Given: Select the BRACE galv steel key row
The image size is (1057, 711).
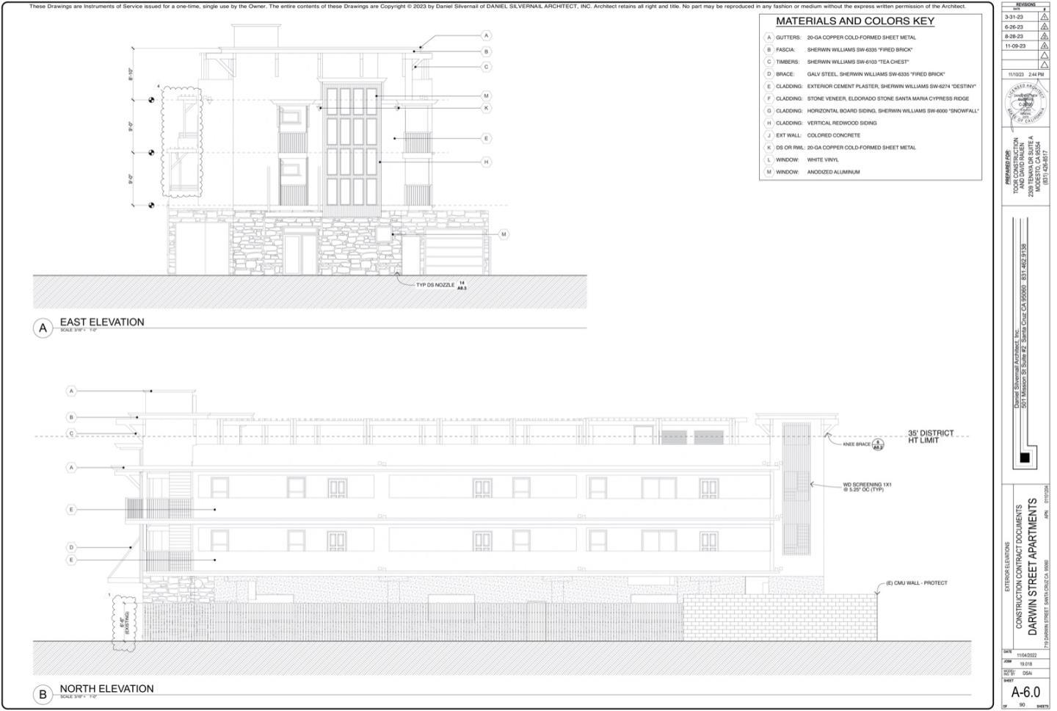Looking at the screenshot, I should click(x=855, y=74).
